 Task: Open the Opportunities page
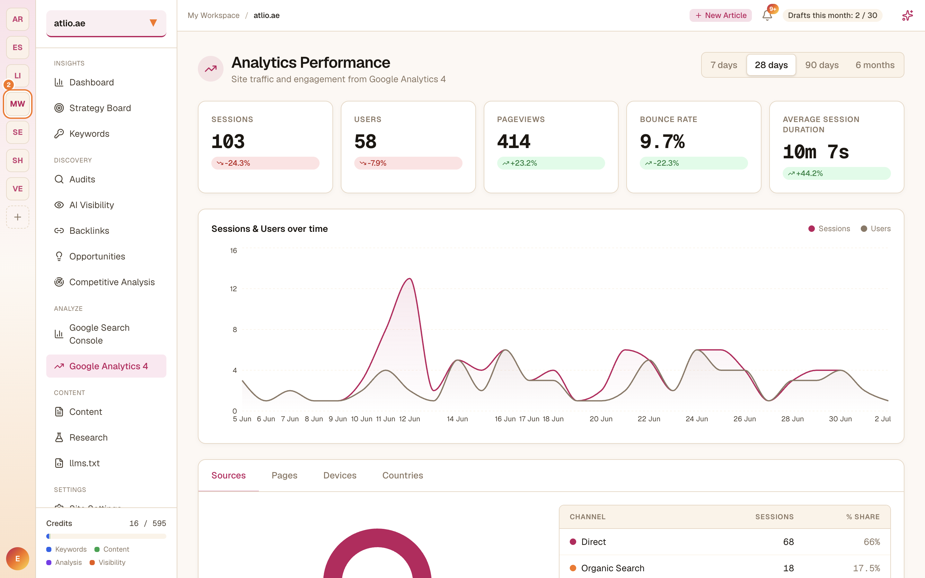point(106,256)
